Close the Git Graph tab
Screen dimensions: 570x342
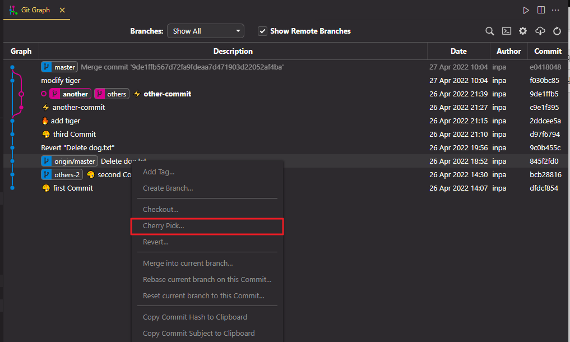pos(62,10)
